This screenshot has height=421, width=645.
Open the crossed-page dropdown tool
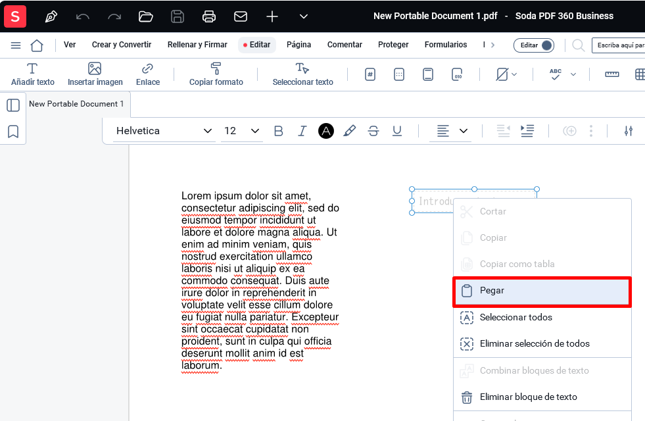tap(506, 74)
